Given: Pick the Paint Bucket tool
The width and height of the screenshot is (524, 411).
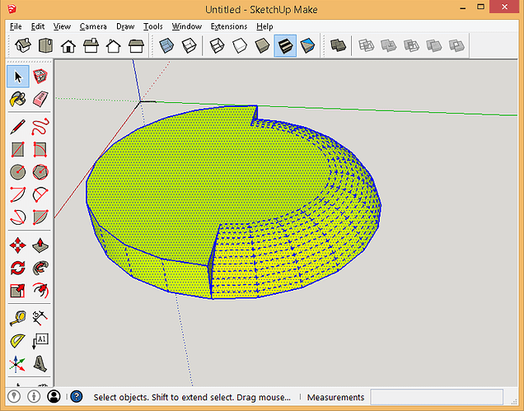Looking at the screenshot, I should tap(18, 99).
